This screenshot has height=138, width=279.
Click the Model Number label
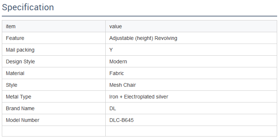(x=23, y=120)
